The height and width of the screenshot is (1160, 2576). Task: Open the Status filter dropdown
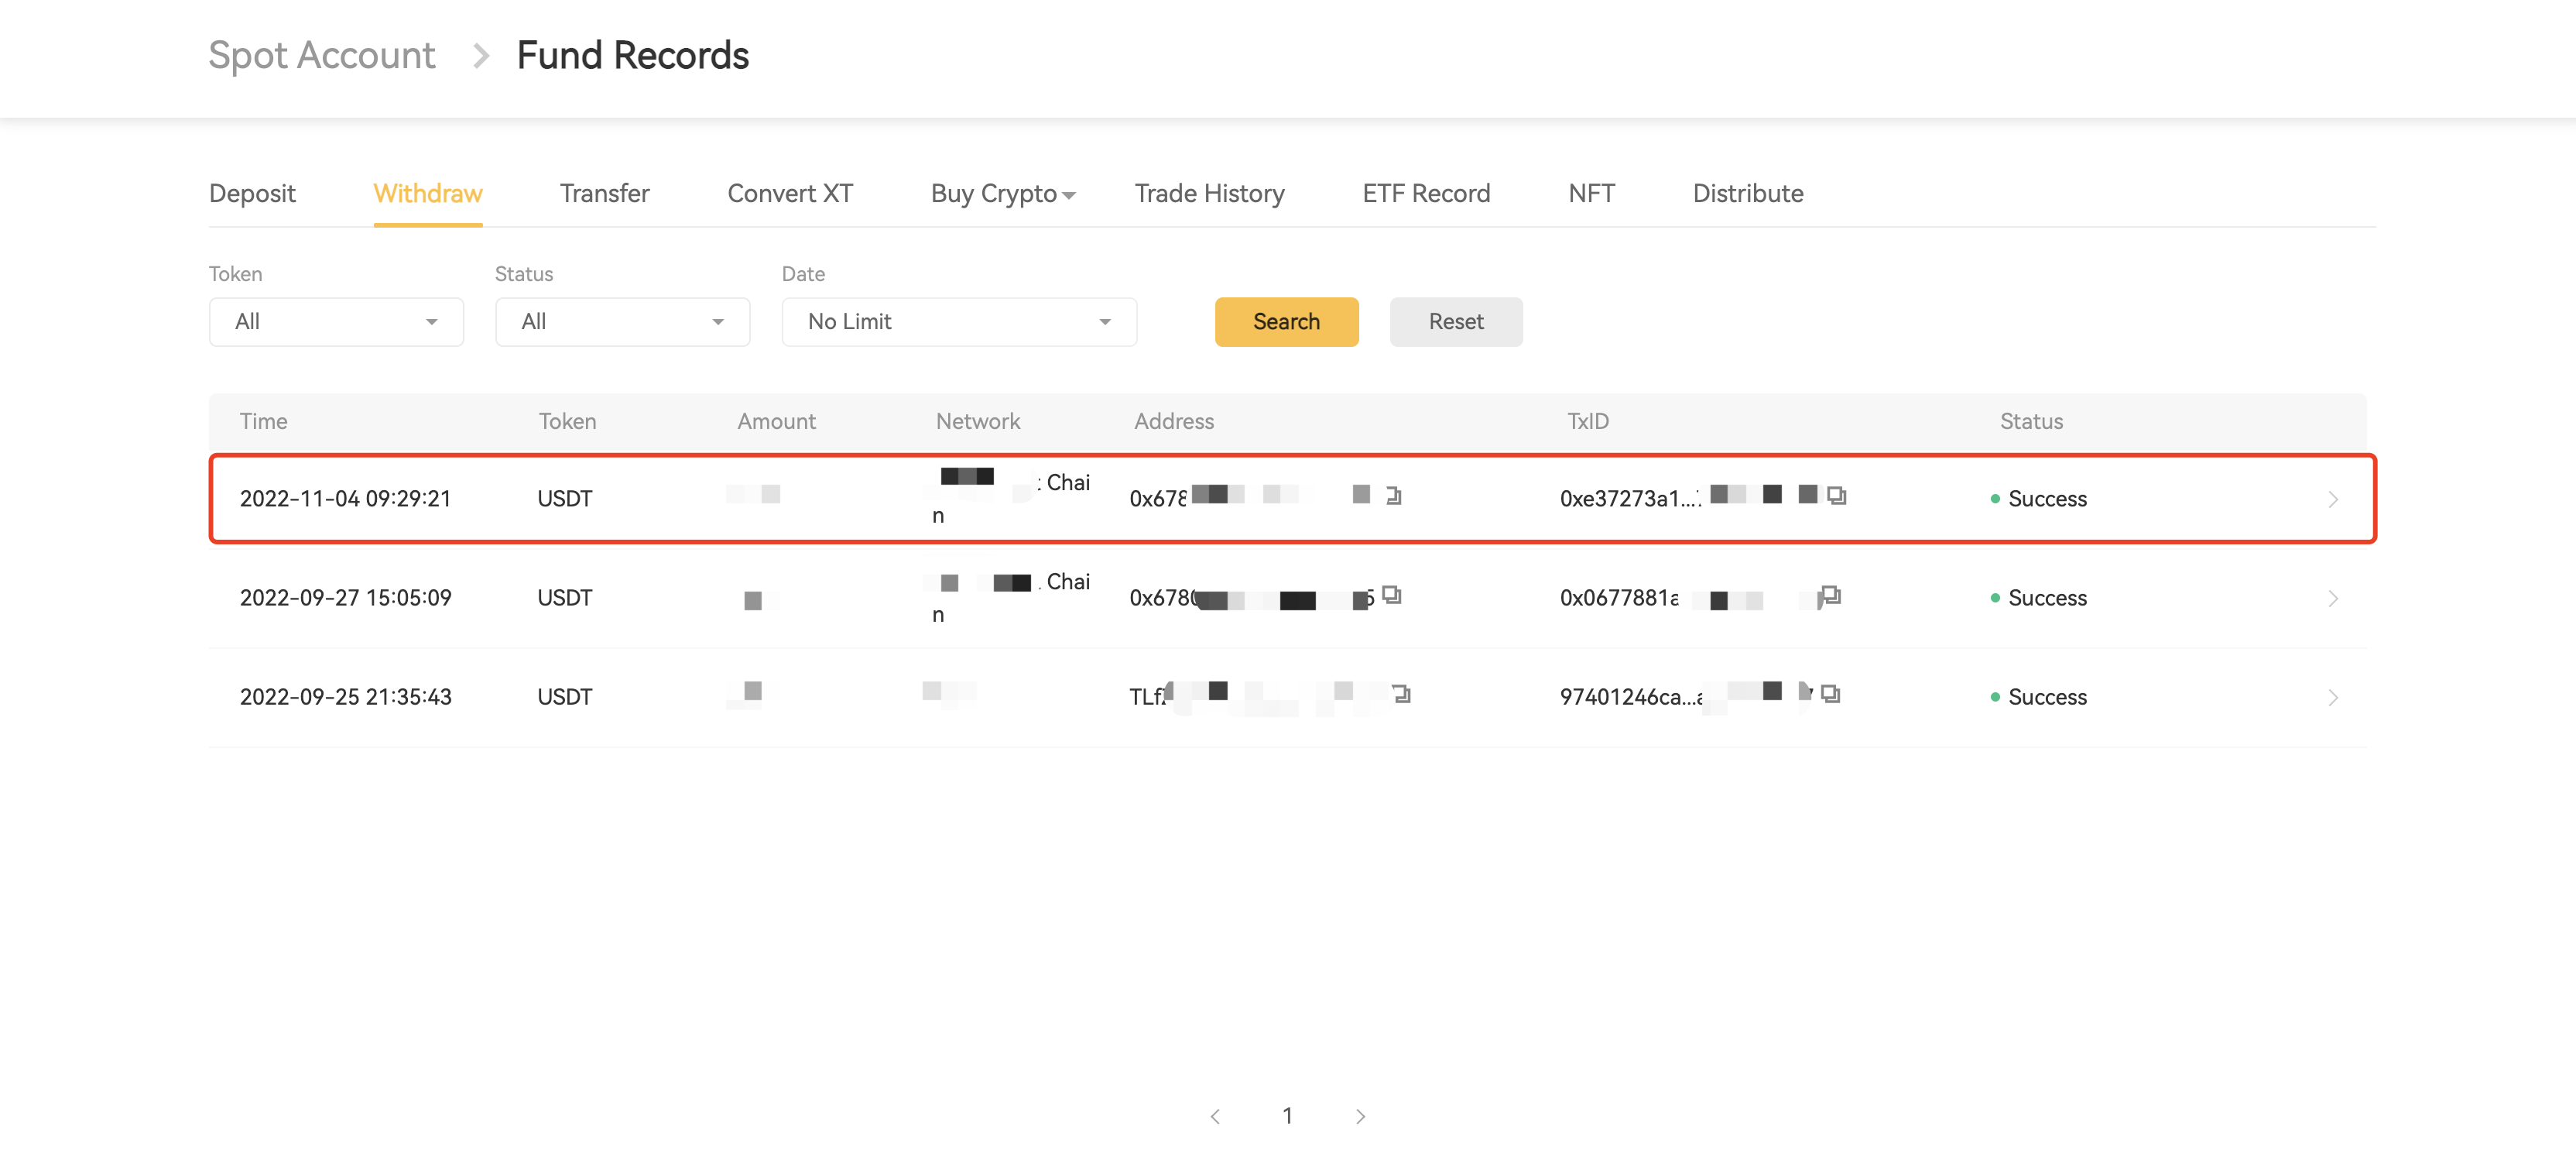pyautogui.click(x=622, y=322)
